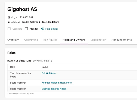Image resolution: width=137 pixels, height=100 pixels.
Task: Open Mathias Tankred Nilsen's profile link
Action: click(54, 89)
